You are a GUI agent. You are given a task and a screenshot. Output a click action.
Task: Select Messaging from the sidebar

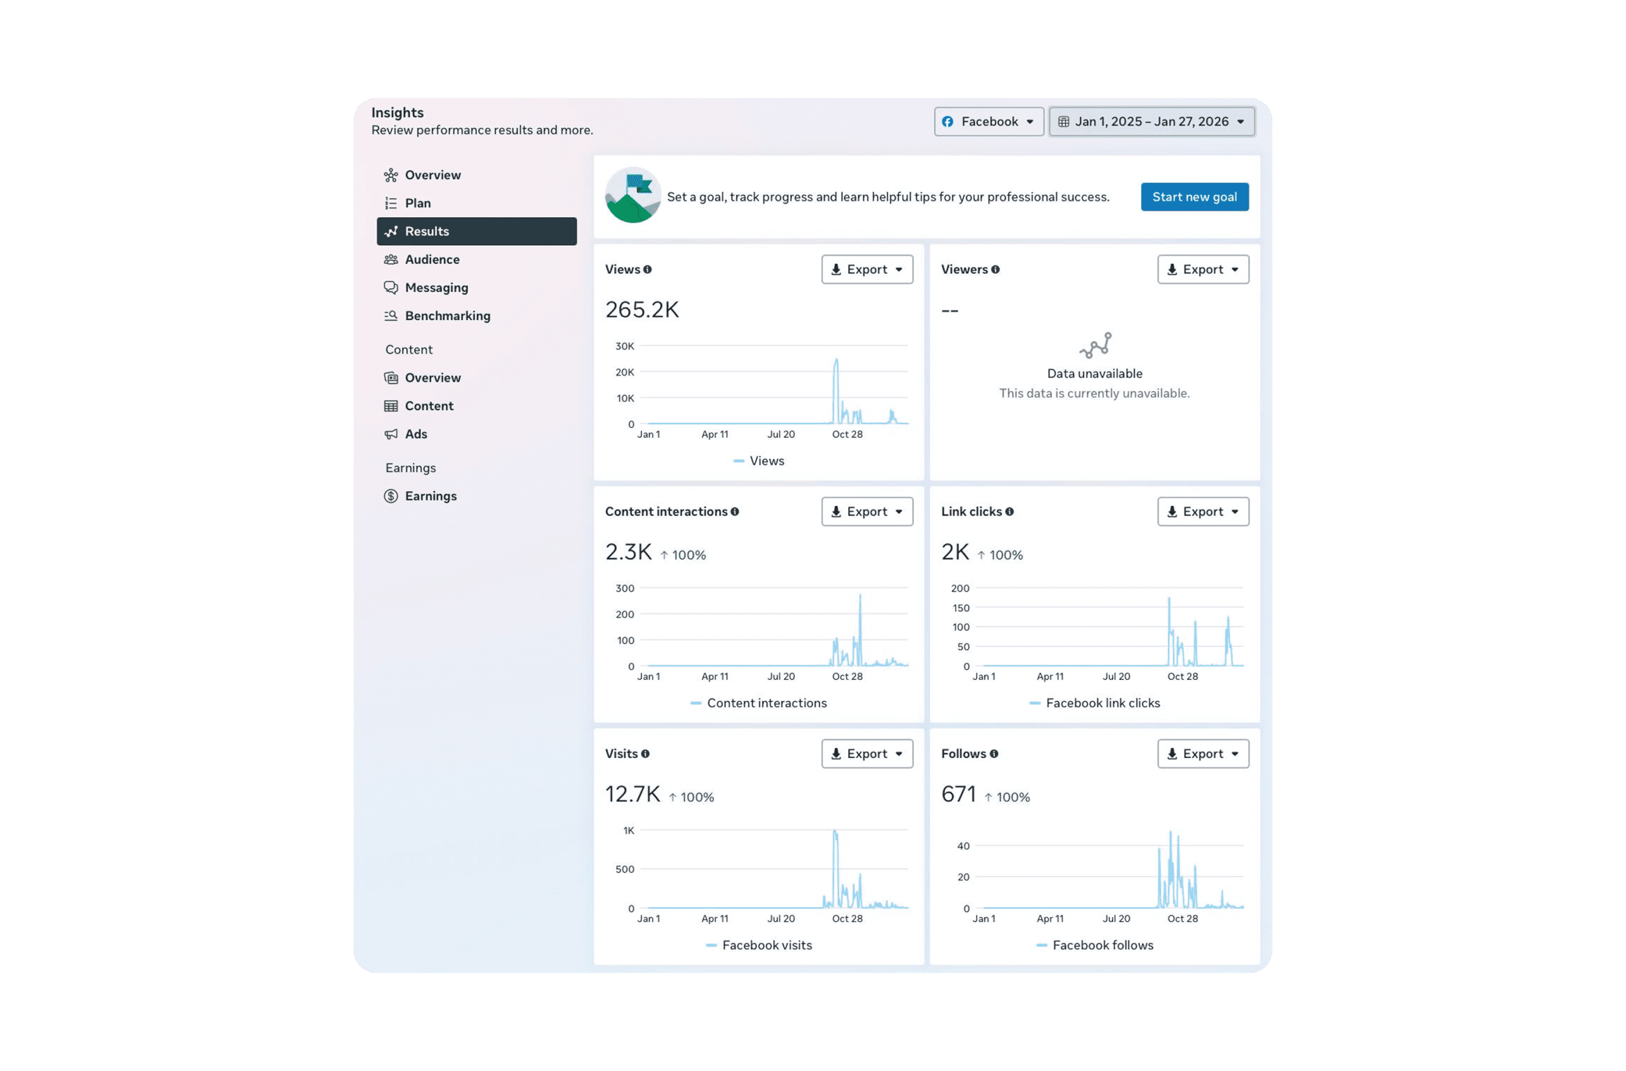coord(436,288)
